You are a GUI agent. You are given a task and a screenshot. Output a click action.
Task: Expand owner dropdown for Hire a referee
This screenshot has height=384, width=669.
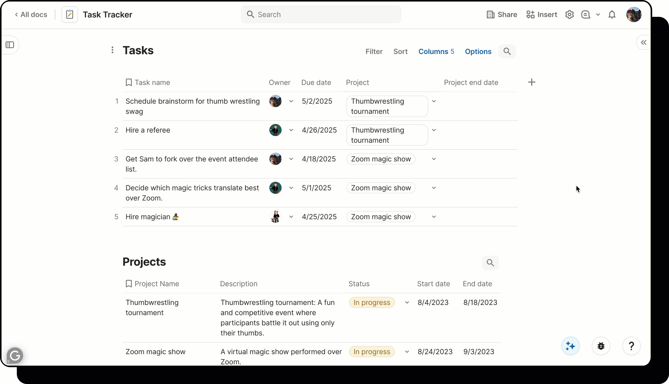pos(291,130)
